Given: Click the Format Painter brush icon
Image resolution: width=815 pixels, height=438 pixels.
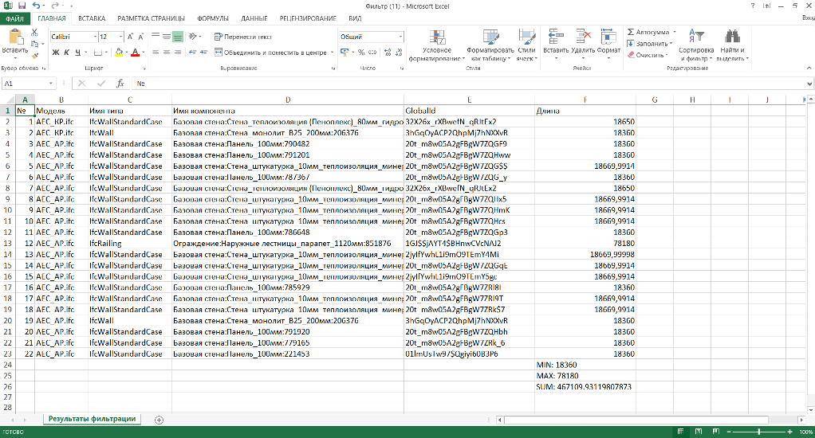Looking at the screenshot, I should click(34, 56).
